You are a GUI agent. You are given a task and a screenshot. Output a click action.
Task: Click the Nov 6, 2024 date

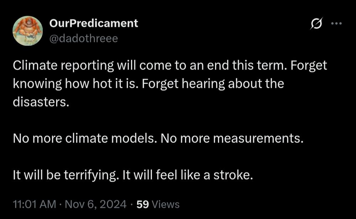95,204
